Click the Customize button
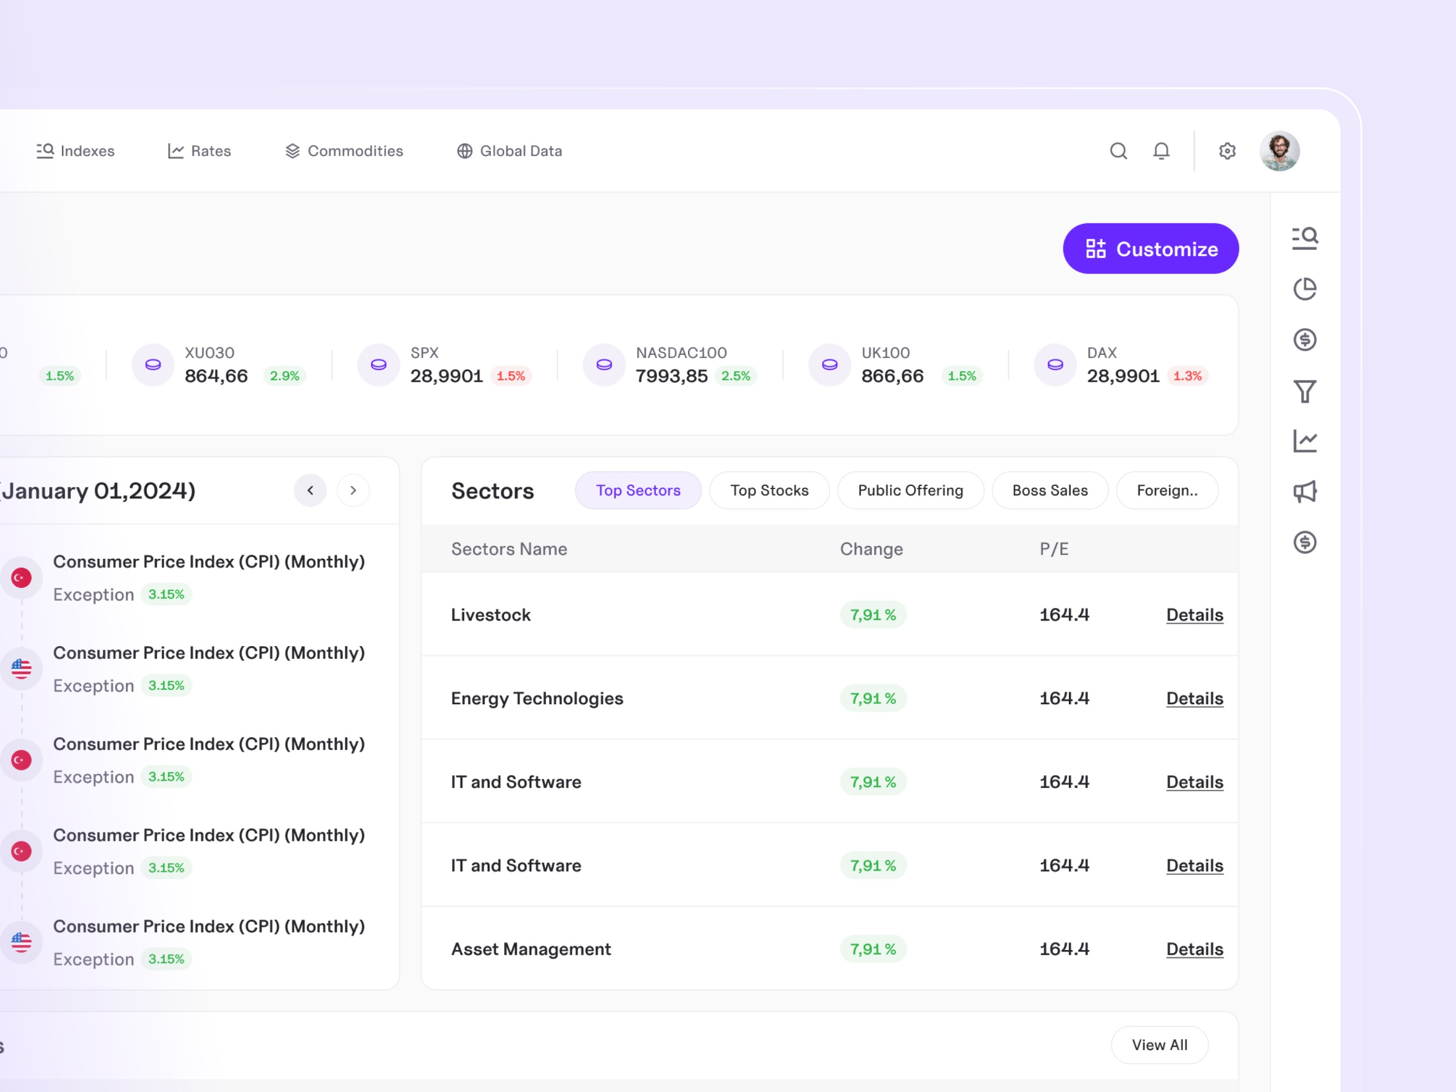 click(x=1151, y=249)
